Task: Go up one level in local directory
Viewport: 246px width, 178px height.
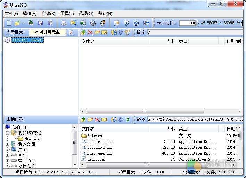Action: pyautogui.click(x=83, y=120)
